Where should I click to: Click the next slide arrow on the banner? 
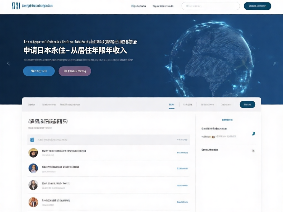[x=274, y=64]
